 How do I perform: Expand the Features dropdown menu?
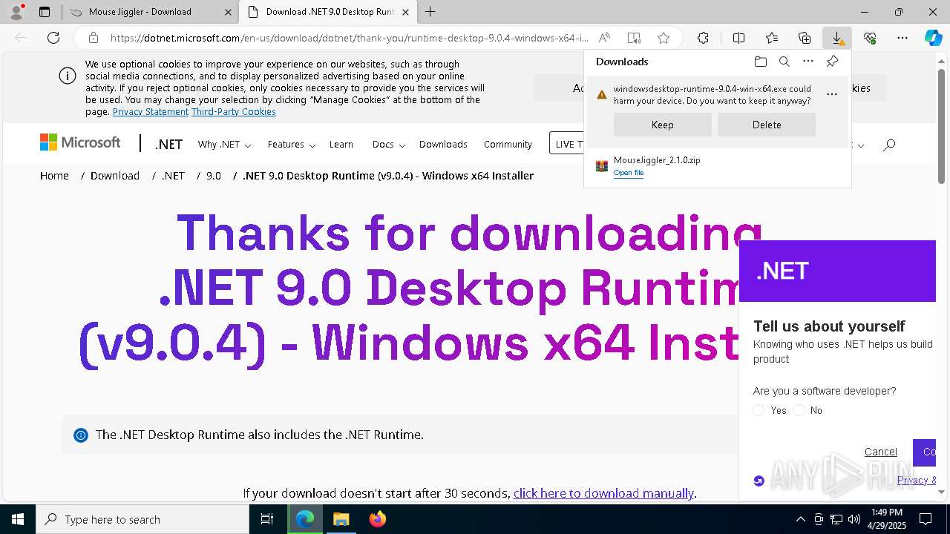(292, 145)
